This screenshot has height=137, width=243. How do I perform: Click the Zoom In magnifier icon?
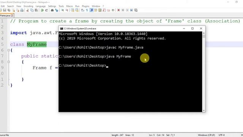pyautogui.click(x=62, y=10)
